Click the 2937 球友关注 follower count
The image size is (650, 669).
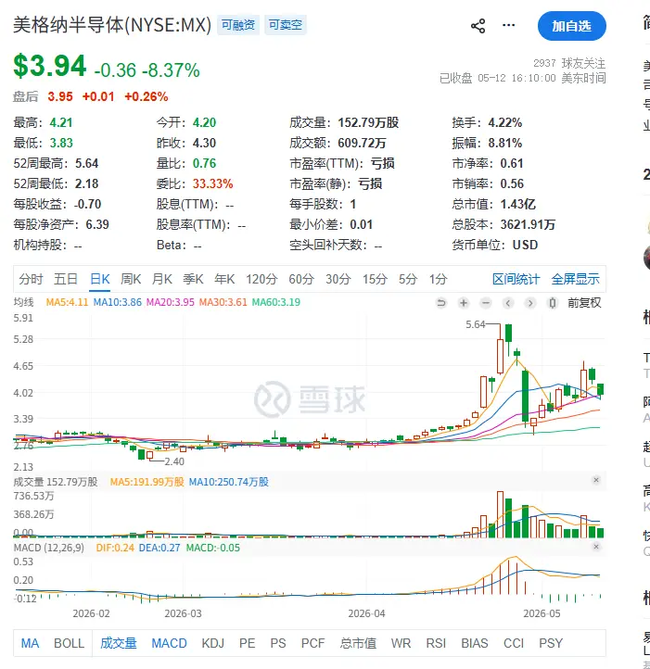[x=569, y=63]
